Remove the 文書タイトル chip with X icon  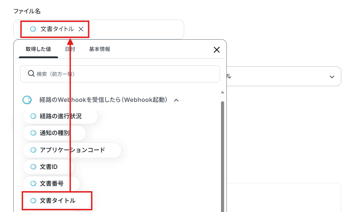[81, 29]
